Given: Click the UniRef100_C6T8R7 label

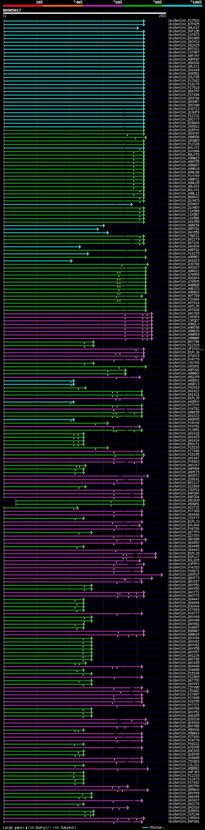Looking at the screenshot, I should (x=184, y=53).
